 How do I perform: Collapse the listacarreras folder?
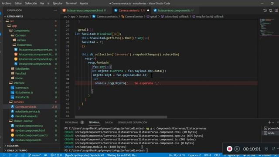point(24,45)
